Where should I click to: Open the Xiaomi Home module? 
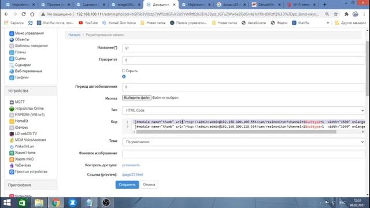tap(23, 153)
